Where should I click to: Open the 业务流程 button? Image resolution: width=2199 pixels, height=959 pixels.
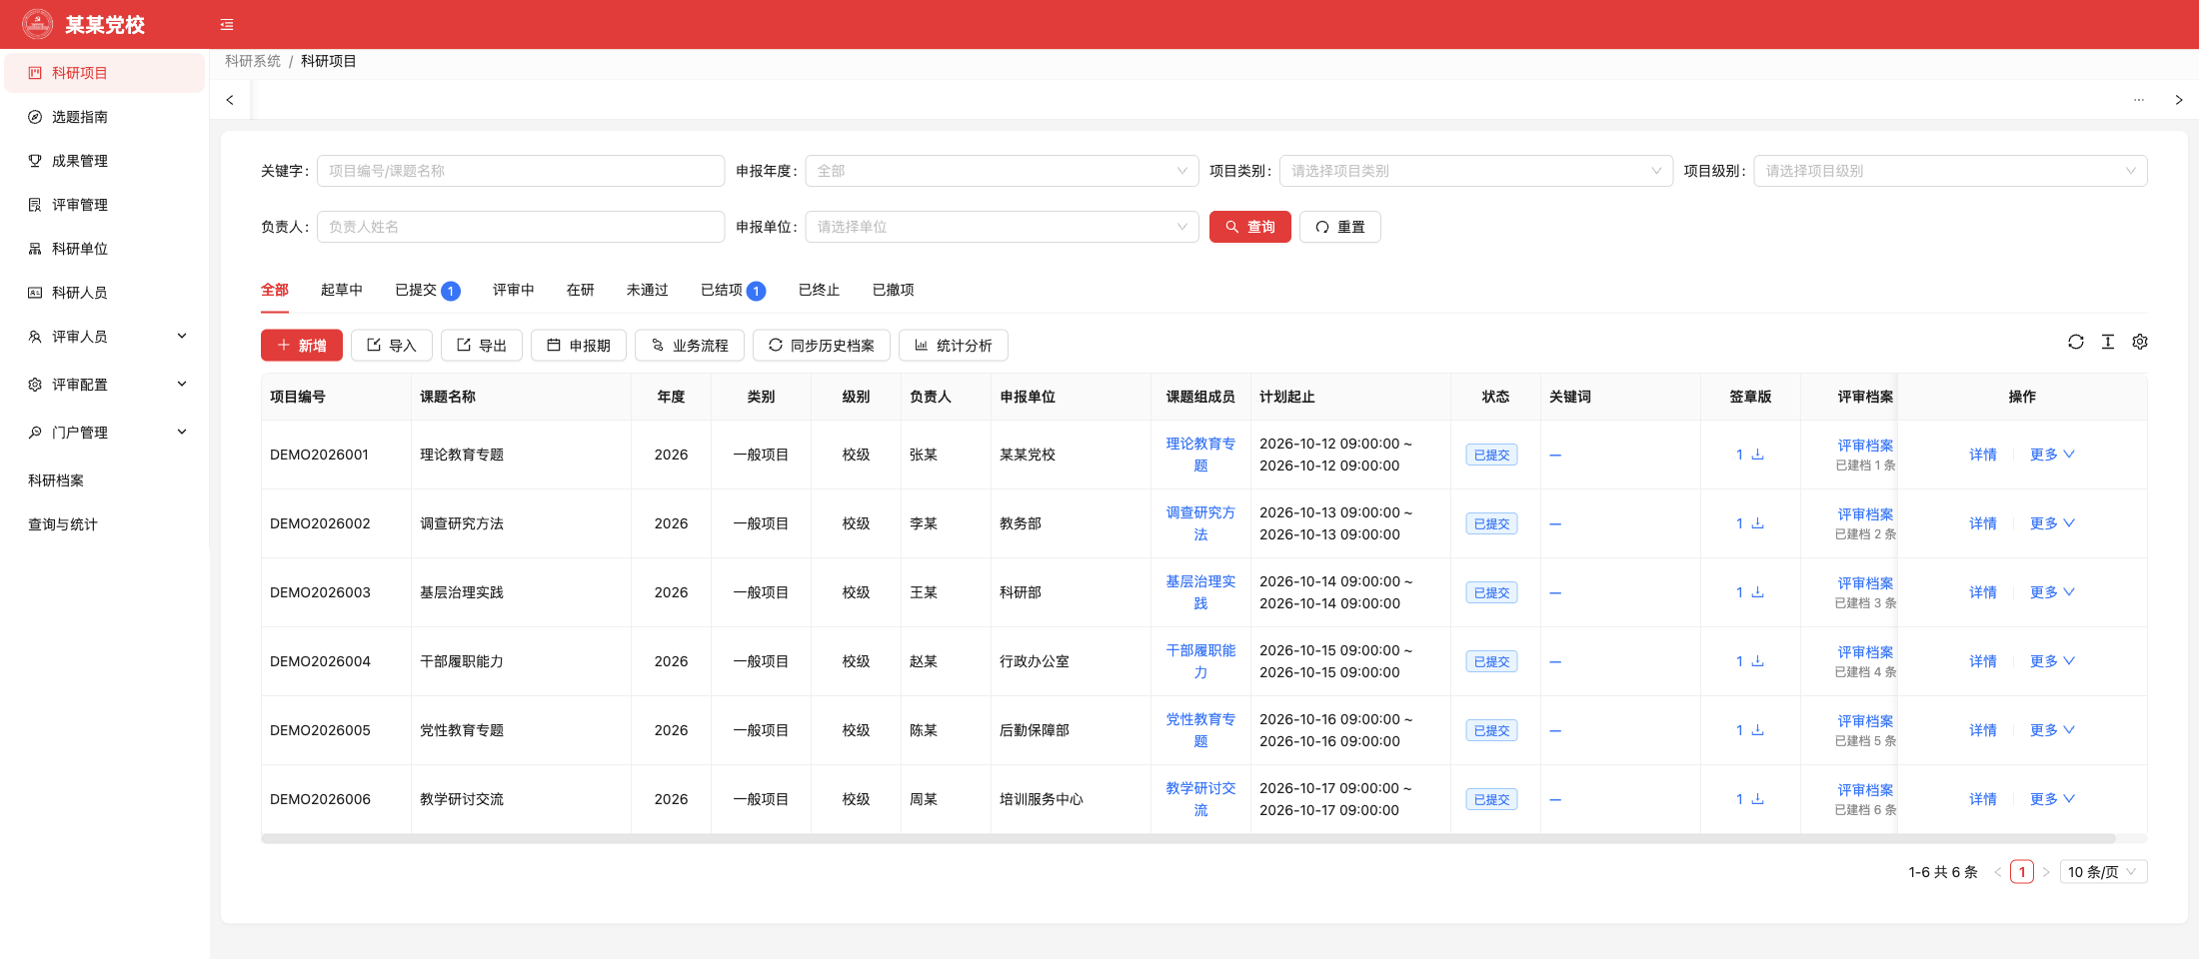[x=690, y=345]
